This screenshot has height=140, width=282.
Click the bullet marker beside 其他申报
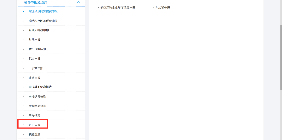click(24, 40)
